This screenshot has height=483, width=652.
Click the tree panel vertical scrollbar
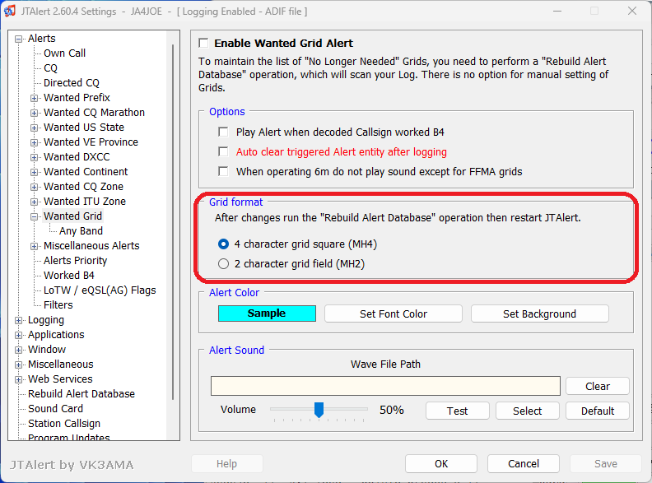(x=173, y=222)
